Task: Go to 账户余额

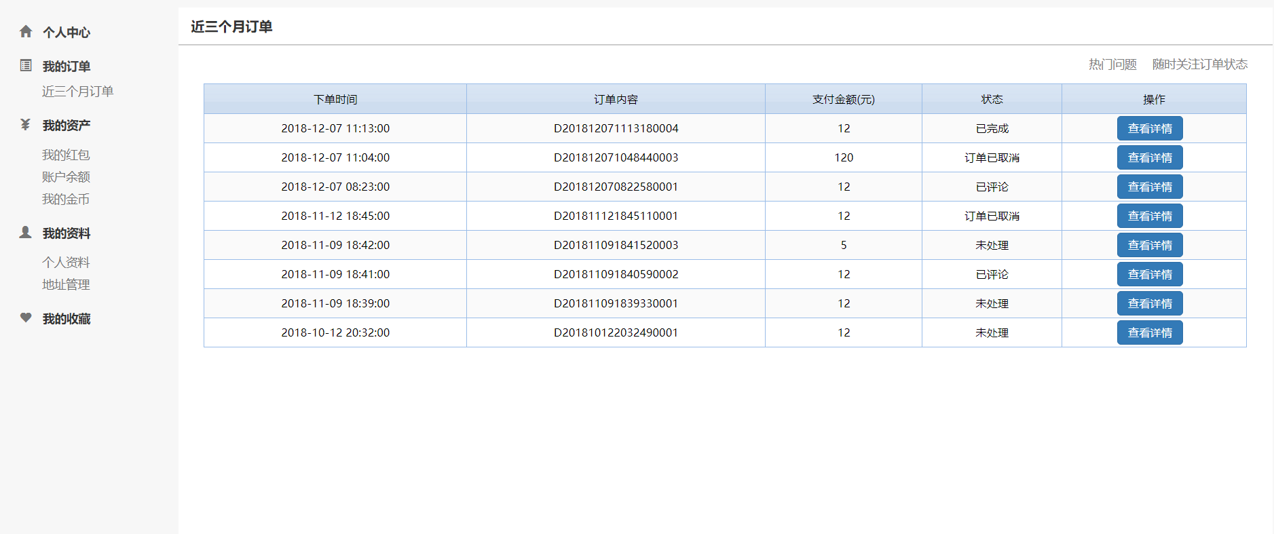Action: coord(66,176)
